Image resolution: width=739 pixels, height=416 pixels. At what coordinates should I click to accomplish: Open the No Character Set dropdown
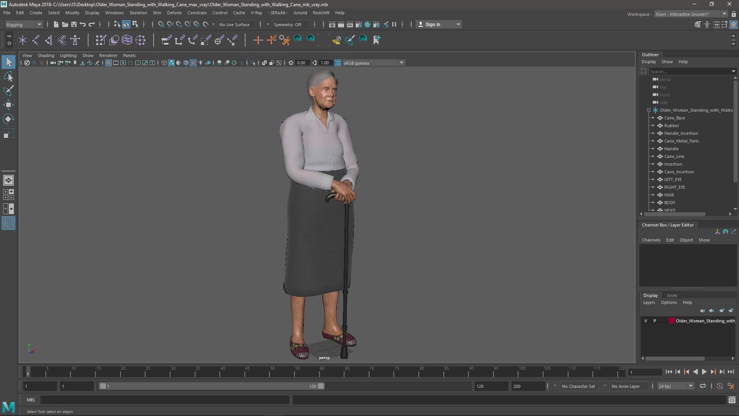(578, 386)
